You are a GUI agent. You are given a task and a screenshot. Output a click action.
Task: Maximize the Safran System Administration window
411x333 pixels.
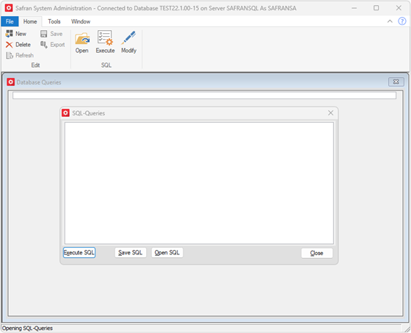click(x=376, y=8)
